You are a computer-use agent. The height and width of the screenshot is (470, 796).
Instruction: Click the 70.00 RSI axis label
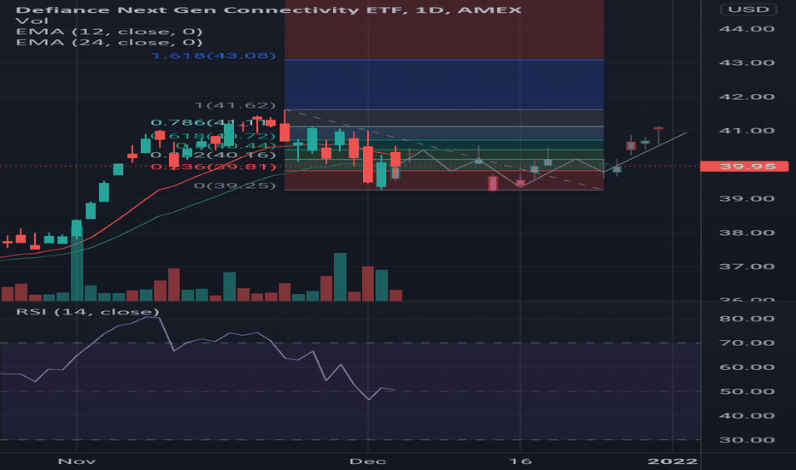(x=746, y=343)
